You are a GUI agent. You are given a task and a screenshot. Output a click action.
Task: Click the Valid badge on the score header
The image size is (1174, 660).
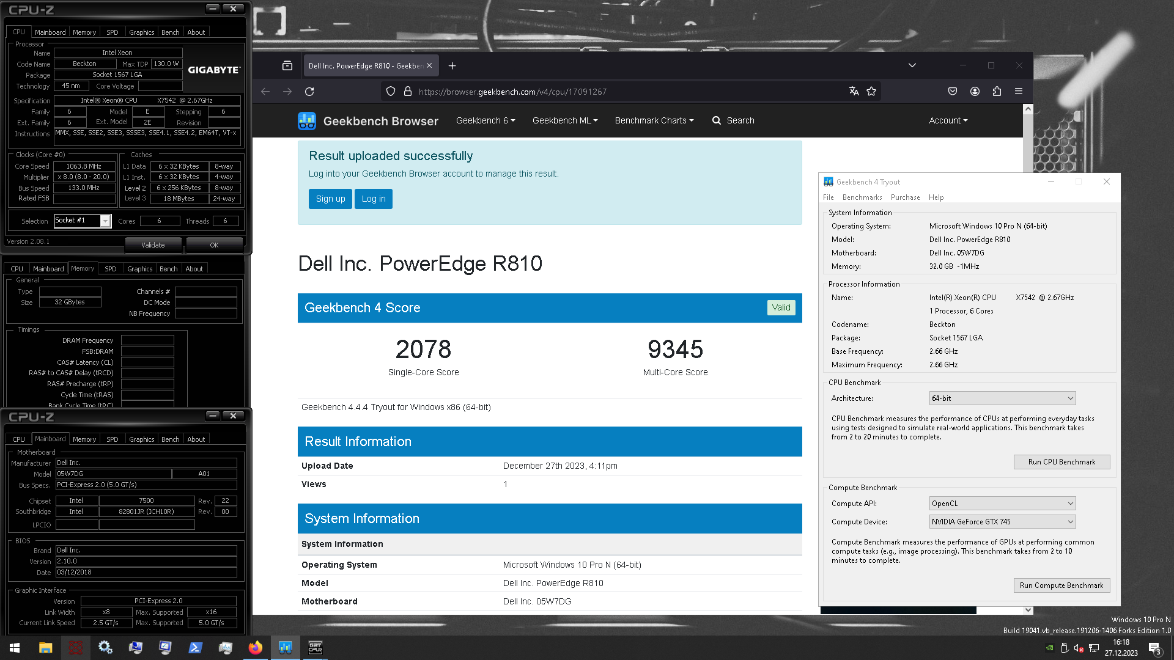(x=781, y=308)
